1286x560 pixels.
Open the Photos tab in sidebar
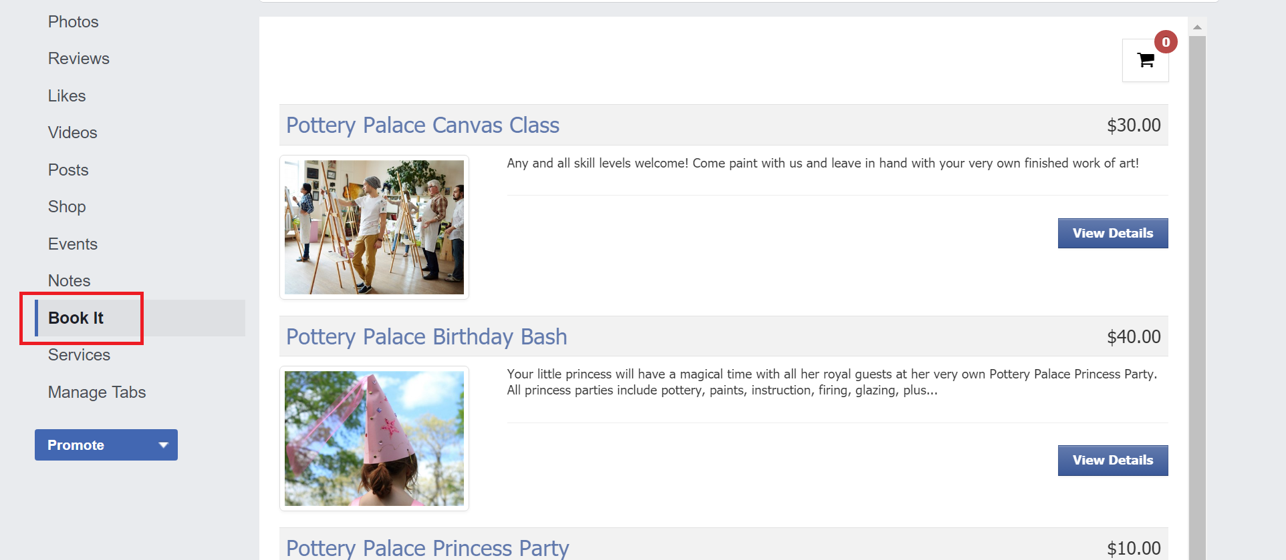(73, 22)
